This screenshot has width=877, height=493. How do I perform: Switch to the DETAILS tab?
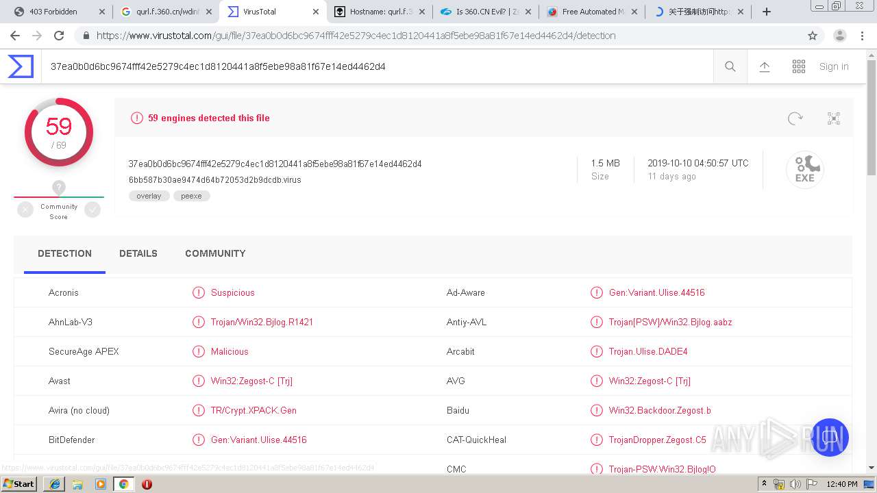pyautogui.click(x=138, y=253)
